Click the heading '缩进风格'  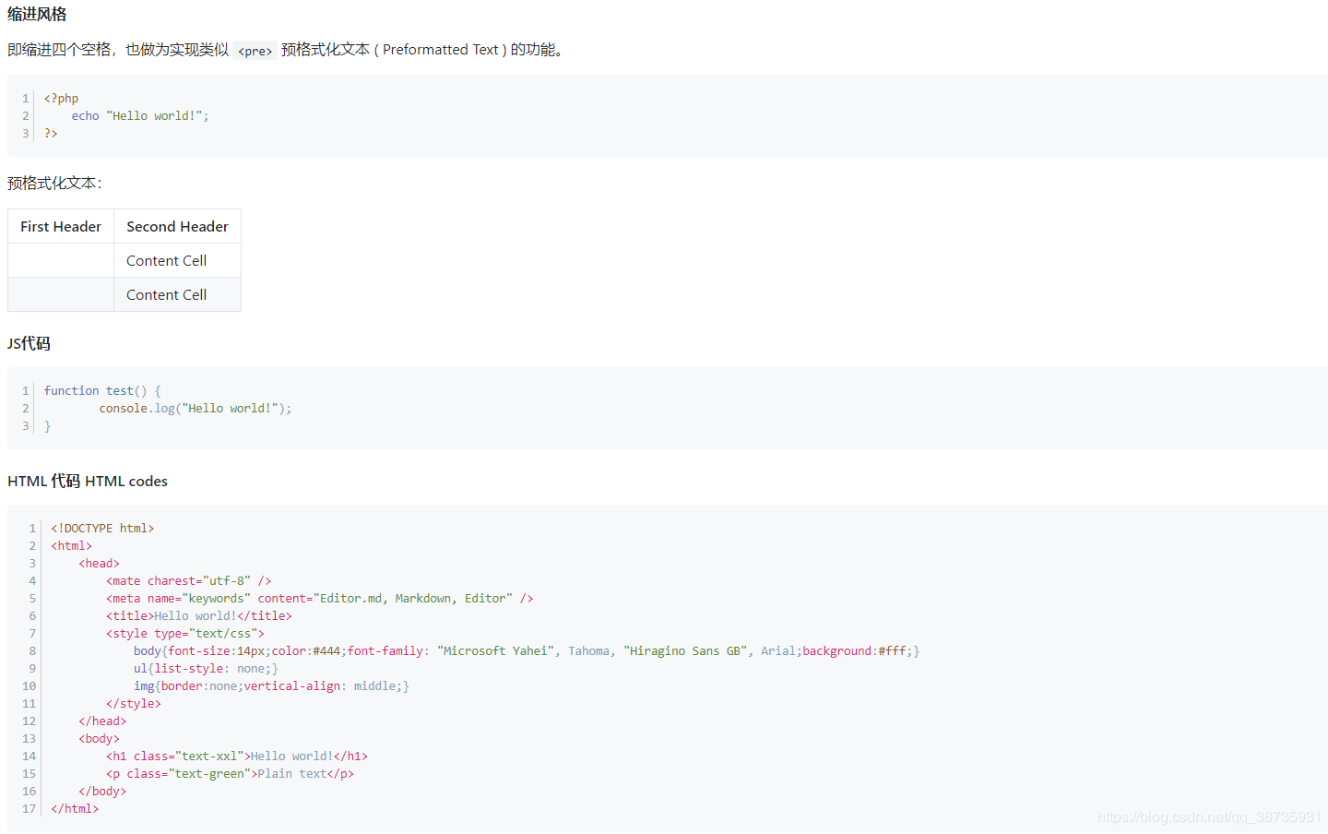point(37,14)
